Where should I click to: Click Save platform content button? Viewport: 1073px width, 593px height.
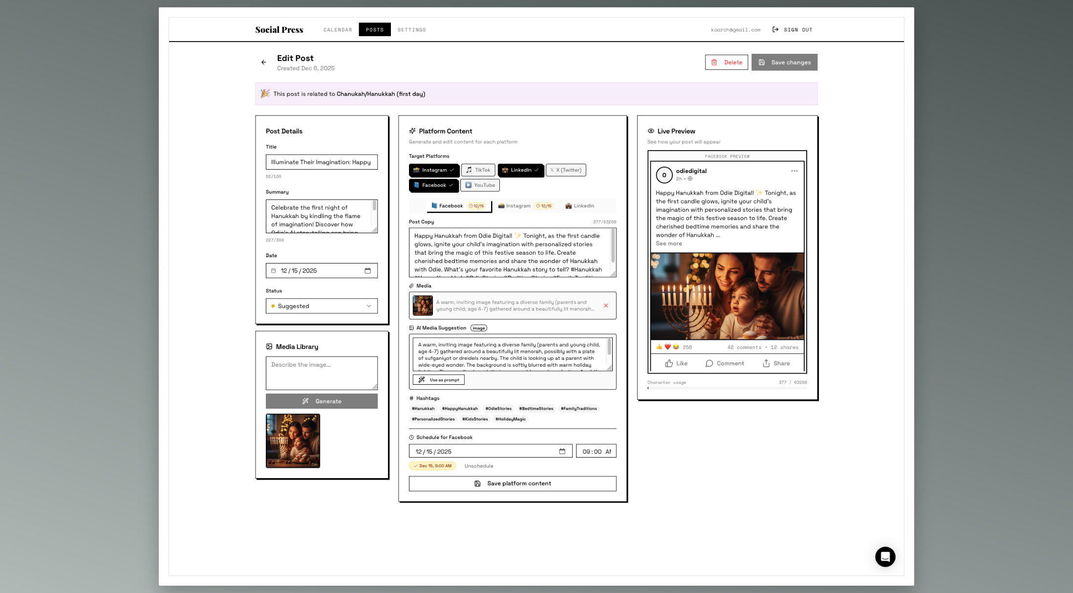(512, 483)
